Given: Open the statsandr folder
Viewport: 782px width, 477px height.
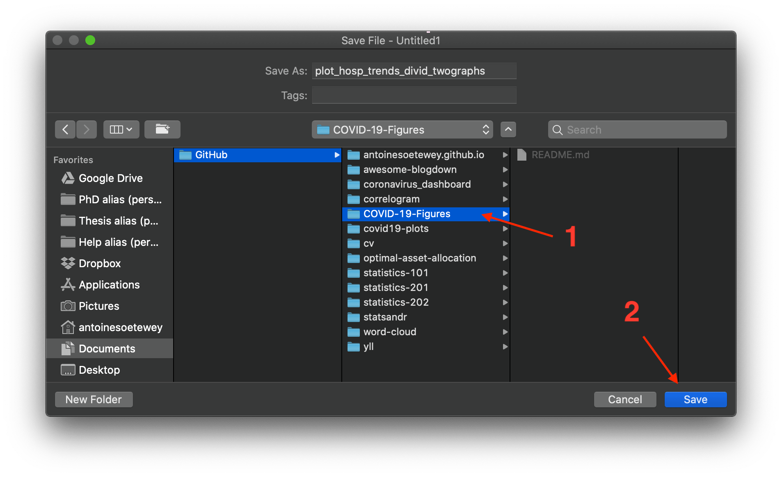Looking at the screenshot, I should (x=426, y=317).
